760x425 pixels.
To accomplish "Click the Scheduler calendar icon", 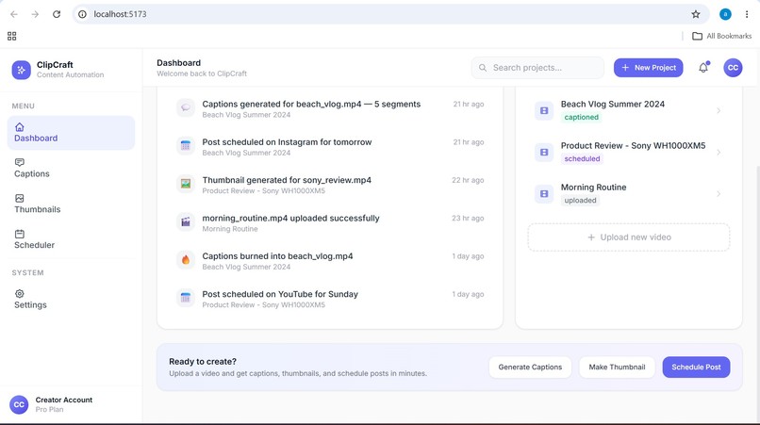I will 20,234.
